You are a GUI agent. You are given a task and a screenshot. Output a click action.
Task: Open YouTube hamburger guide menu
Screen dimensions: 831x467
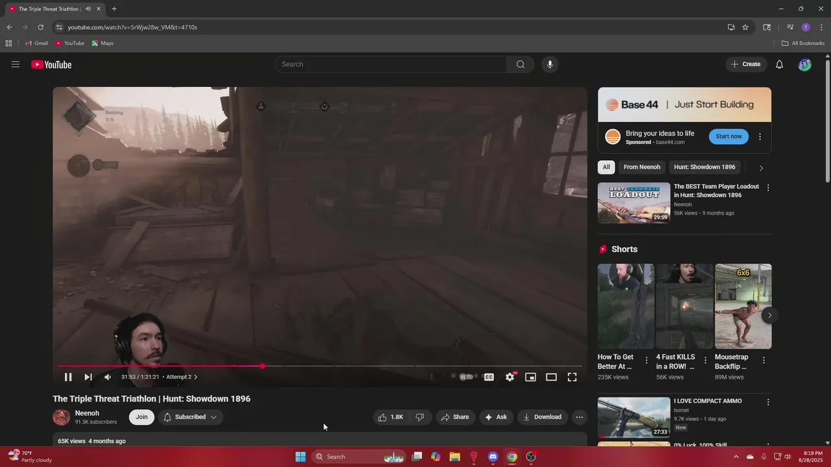coord(16,64)
